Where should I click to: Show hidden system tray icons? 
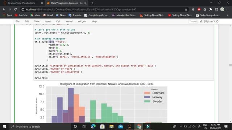181,126
